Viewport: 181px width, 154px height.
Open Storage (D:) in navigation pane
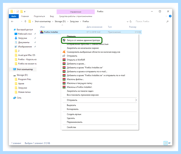(x=22, y=75)
